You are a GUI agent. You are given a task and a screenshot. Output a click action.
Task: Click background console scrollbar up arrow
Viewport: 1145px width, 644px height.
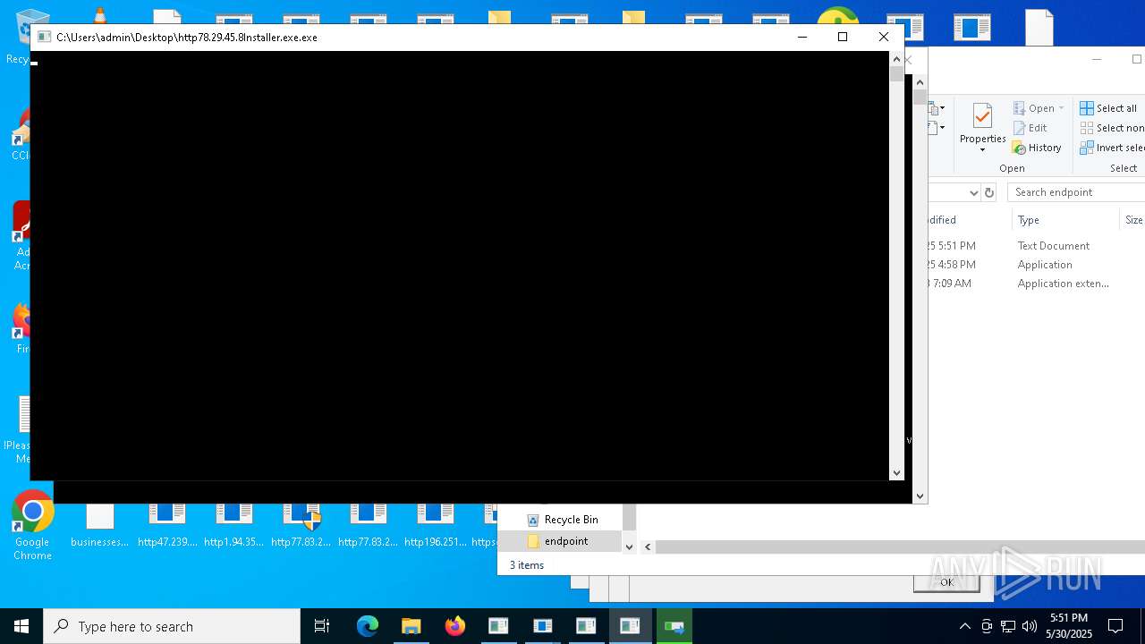point(920,82)
